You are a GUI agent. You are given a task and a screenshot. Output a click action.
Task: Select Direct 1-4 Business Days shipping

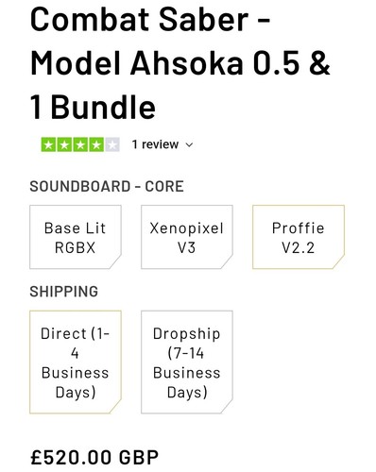coord(76,362)
